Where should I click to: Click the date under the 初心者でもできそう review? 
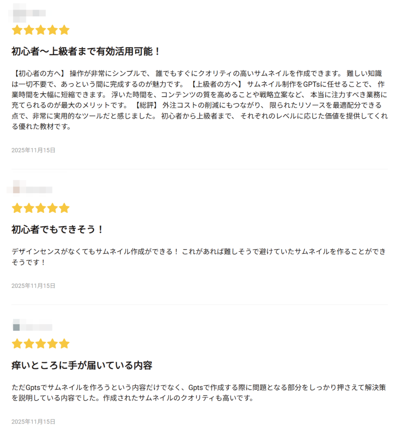(33, 286)
